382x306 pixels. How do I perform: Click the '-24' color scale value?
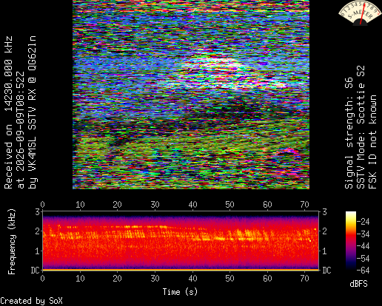coord(363,222)
